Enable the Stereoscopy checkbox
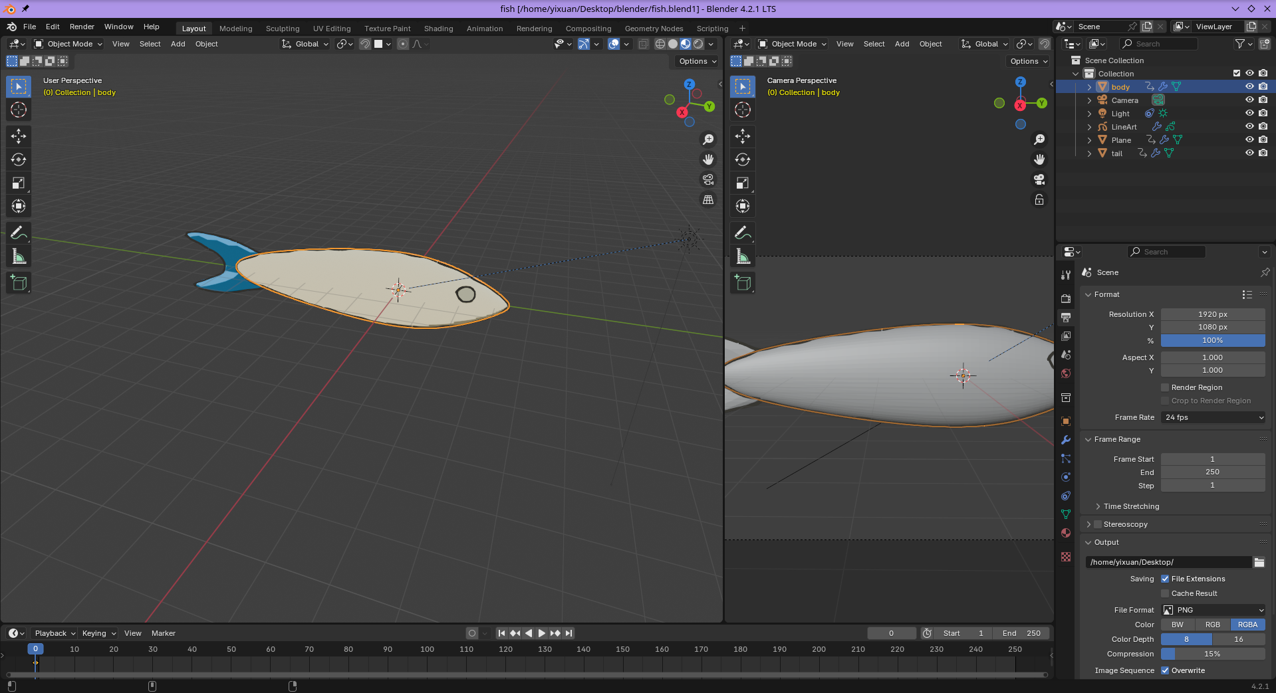 1098,524
